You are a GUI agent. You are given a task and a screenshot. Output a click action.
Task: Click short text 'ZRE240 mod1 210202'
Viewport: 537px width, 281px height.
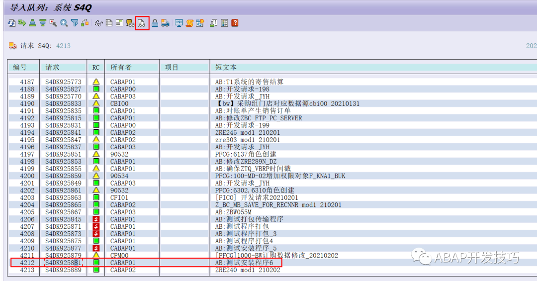(248, 270)
